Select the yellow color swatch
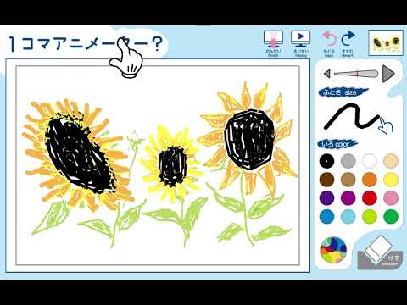 (x=391, y=180)
